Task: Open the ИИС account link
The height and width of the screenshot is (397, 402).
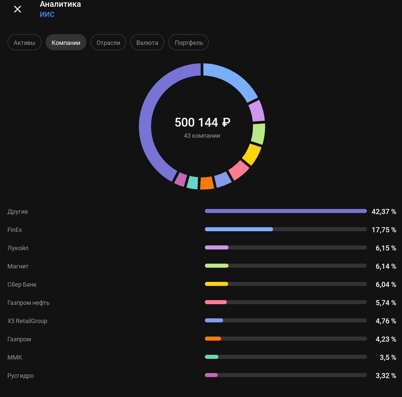Action: 47,14
